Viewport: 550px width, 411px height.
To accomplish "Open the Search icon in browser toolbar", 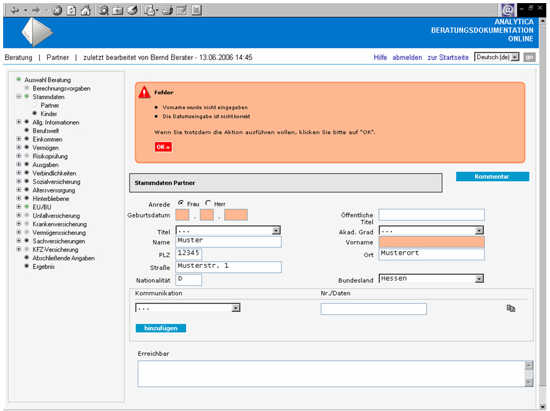I will [x=104, y=10].
